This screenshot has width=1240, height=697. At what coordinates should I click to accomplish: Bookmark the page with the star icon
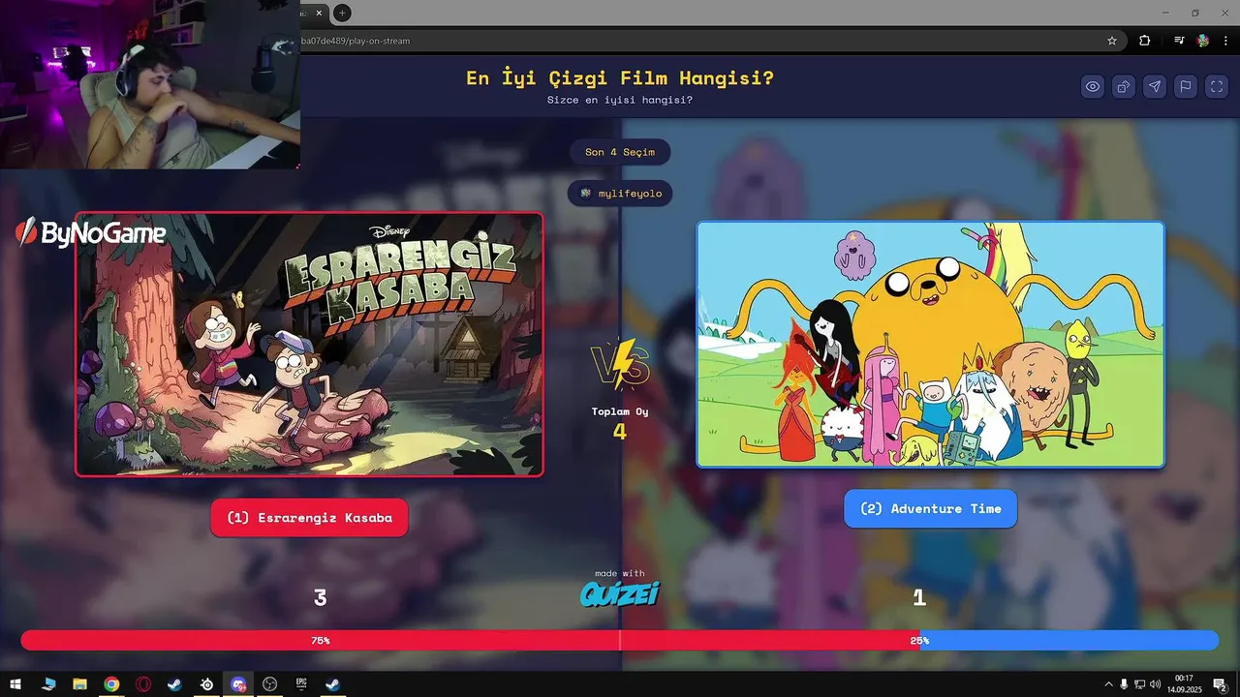click(1112, 41)
